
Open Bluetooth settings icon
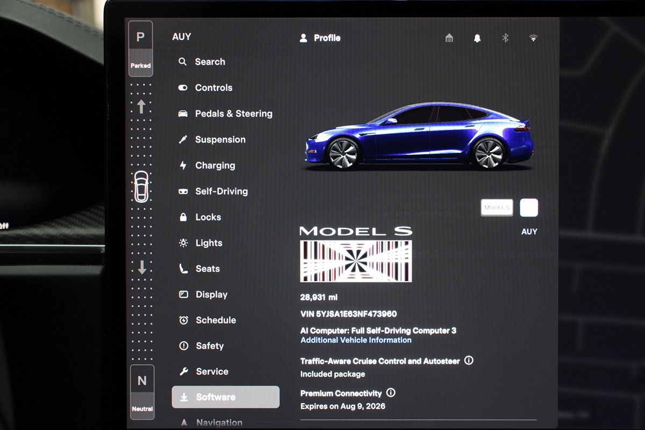pyautogui.click(x=505, y=38)
